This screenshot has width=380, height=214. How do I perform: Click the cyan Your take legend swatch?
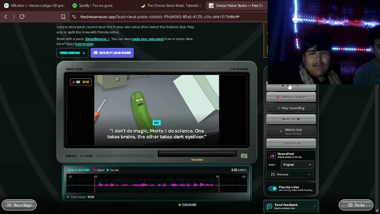pyautogui.click(x=108, y=170)
